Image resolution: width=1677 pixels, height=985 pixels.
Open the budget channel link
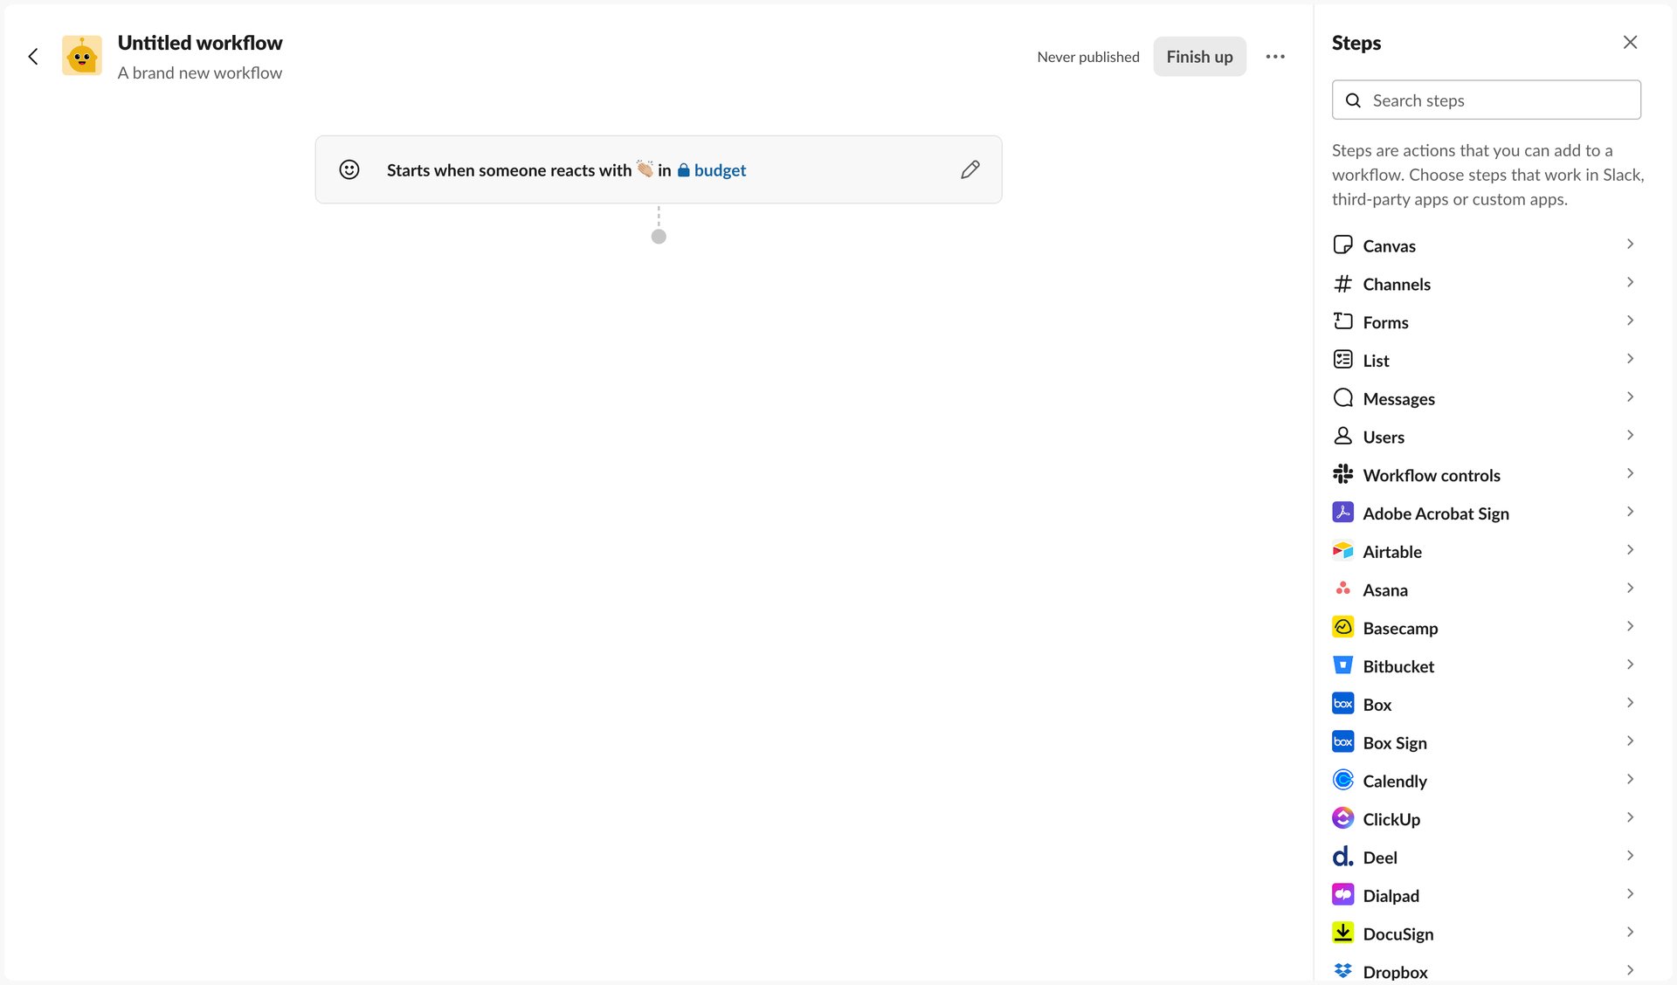[x=719, y=170]
